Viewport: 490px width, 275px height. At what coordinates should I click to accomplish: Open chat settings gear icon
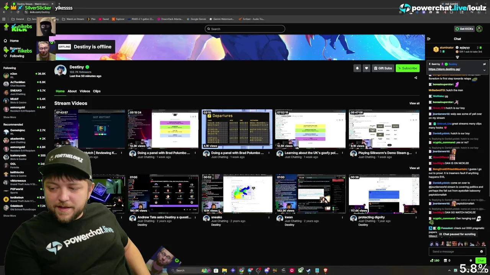(x=471, y=260)
